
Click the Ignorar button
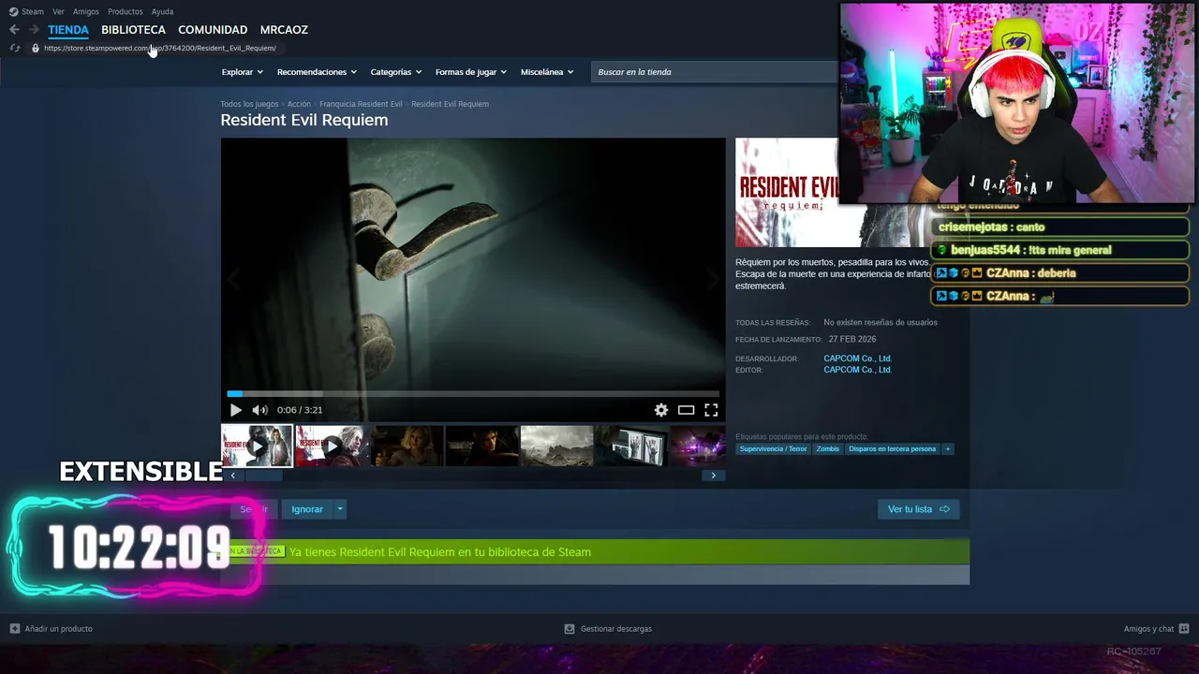click(x=307, y=509)
